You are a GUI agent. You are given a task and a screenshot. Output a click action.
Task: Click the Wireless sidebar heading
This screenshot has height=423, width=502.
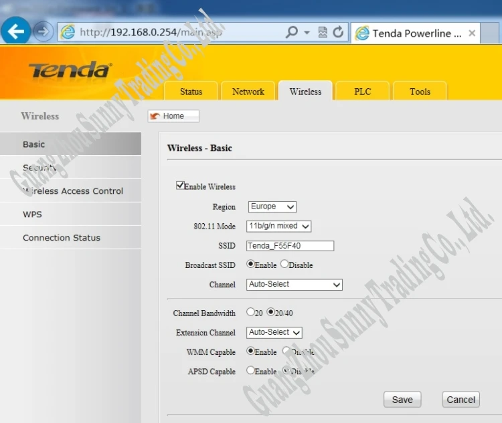tap(40, 116)
